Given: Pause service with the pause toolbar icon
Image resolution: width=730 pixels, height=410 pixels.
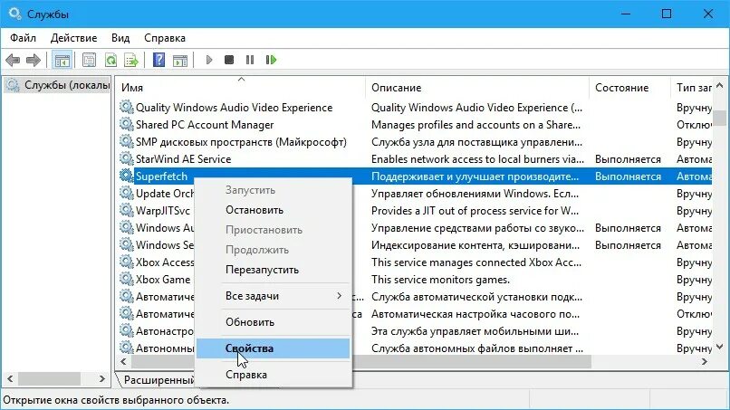Looking at the screenshot, I should click(x=250, y=60).
